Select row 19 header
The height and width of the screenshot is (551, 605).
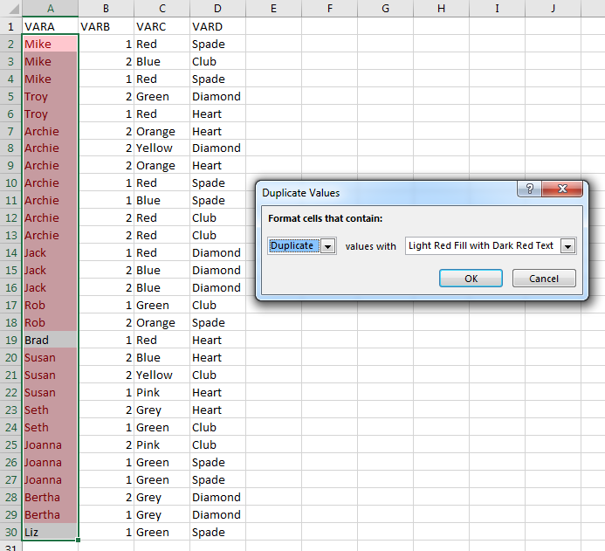pyautogui.click(x=10, y=340)
